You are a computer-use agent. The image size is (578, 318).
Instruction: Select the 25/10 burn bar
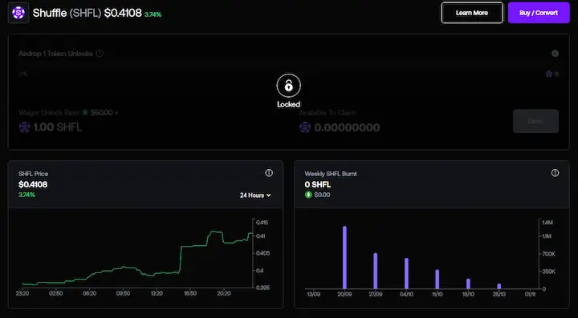499,287
